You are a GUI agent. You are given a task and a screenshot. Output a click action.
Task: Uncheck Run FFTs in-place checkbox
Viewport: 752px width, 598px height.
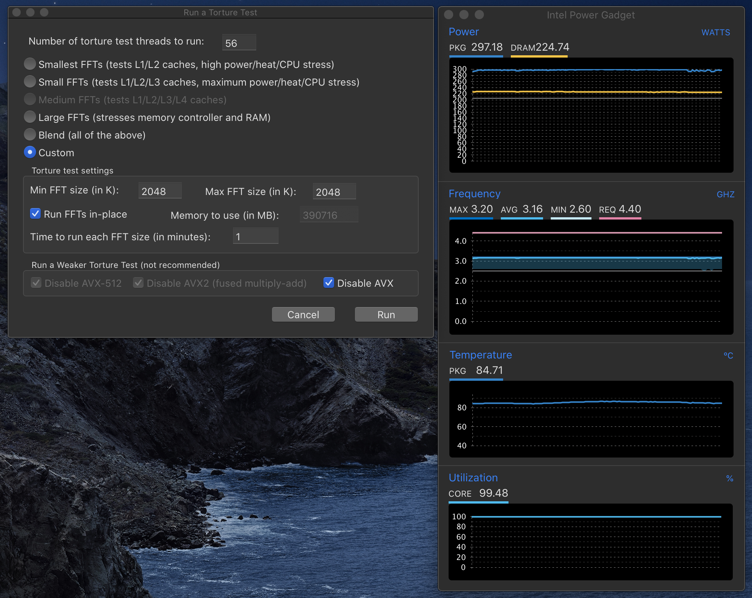coord(35,214)
